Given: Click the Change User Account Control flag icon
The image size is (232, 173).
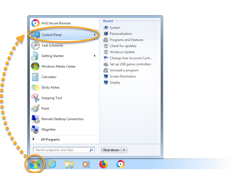Looking at the screenshot, I should [106, 58].
